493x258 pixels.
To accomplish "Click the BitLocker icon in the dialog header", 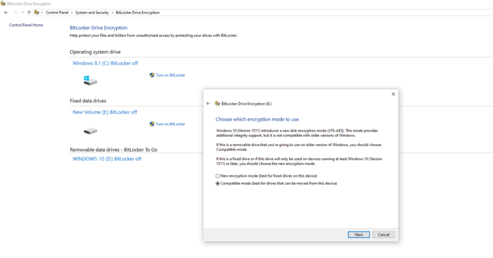I will coord(217,103).
